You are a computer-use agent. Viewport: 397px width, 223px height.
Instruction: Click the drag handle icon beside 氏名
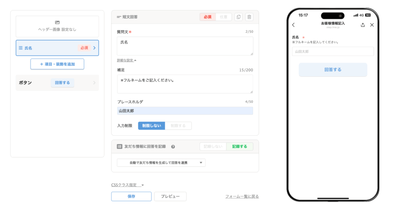click(21, 48)
